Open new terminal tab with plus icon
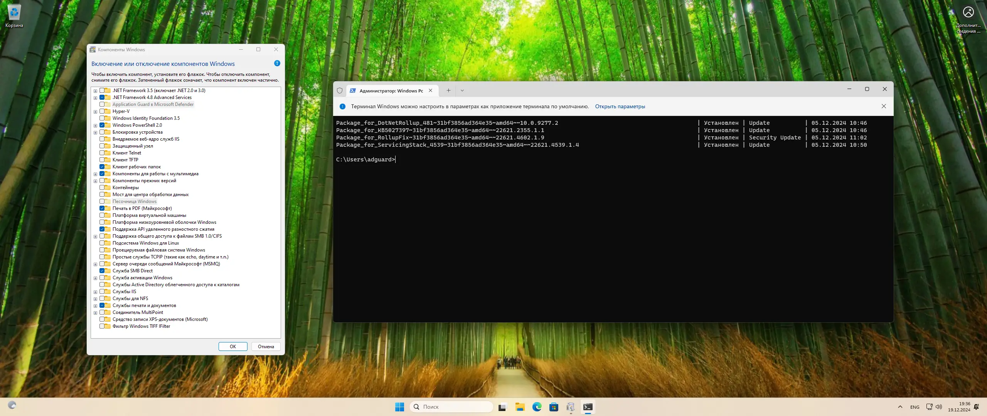 point(448,91)
